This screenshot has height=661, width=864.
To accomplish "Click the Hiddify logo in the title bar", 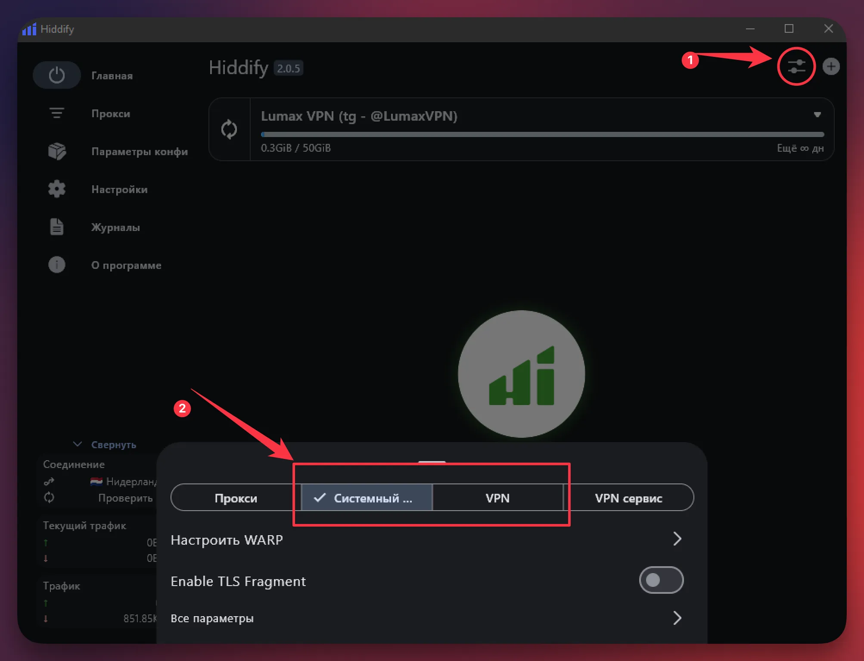I will [29, 29].
